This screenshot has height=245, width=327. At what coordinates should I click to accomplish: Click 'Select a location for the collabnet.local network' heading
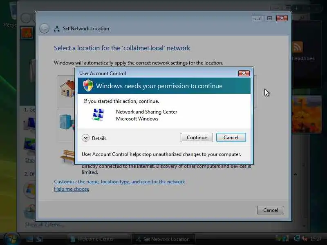click(x=122, y=48)
